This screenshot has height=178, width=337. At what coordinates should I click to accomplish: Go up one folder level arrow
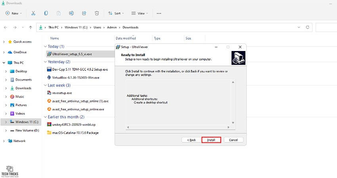click(x=31, y=27)
